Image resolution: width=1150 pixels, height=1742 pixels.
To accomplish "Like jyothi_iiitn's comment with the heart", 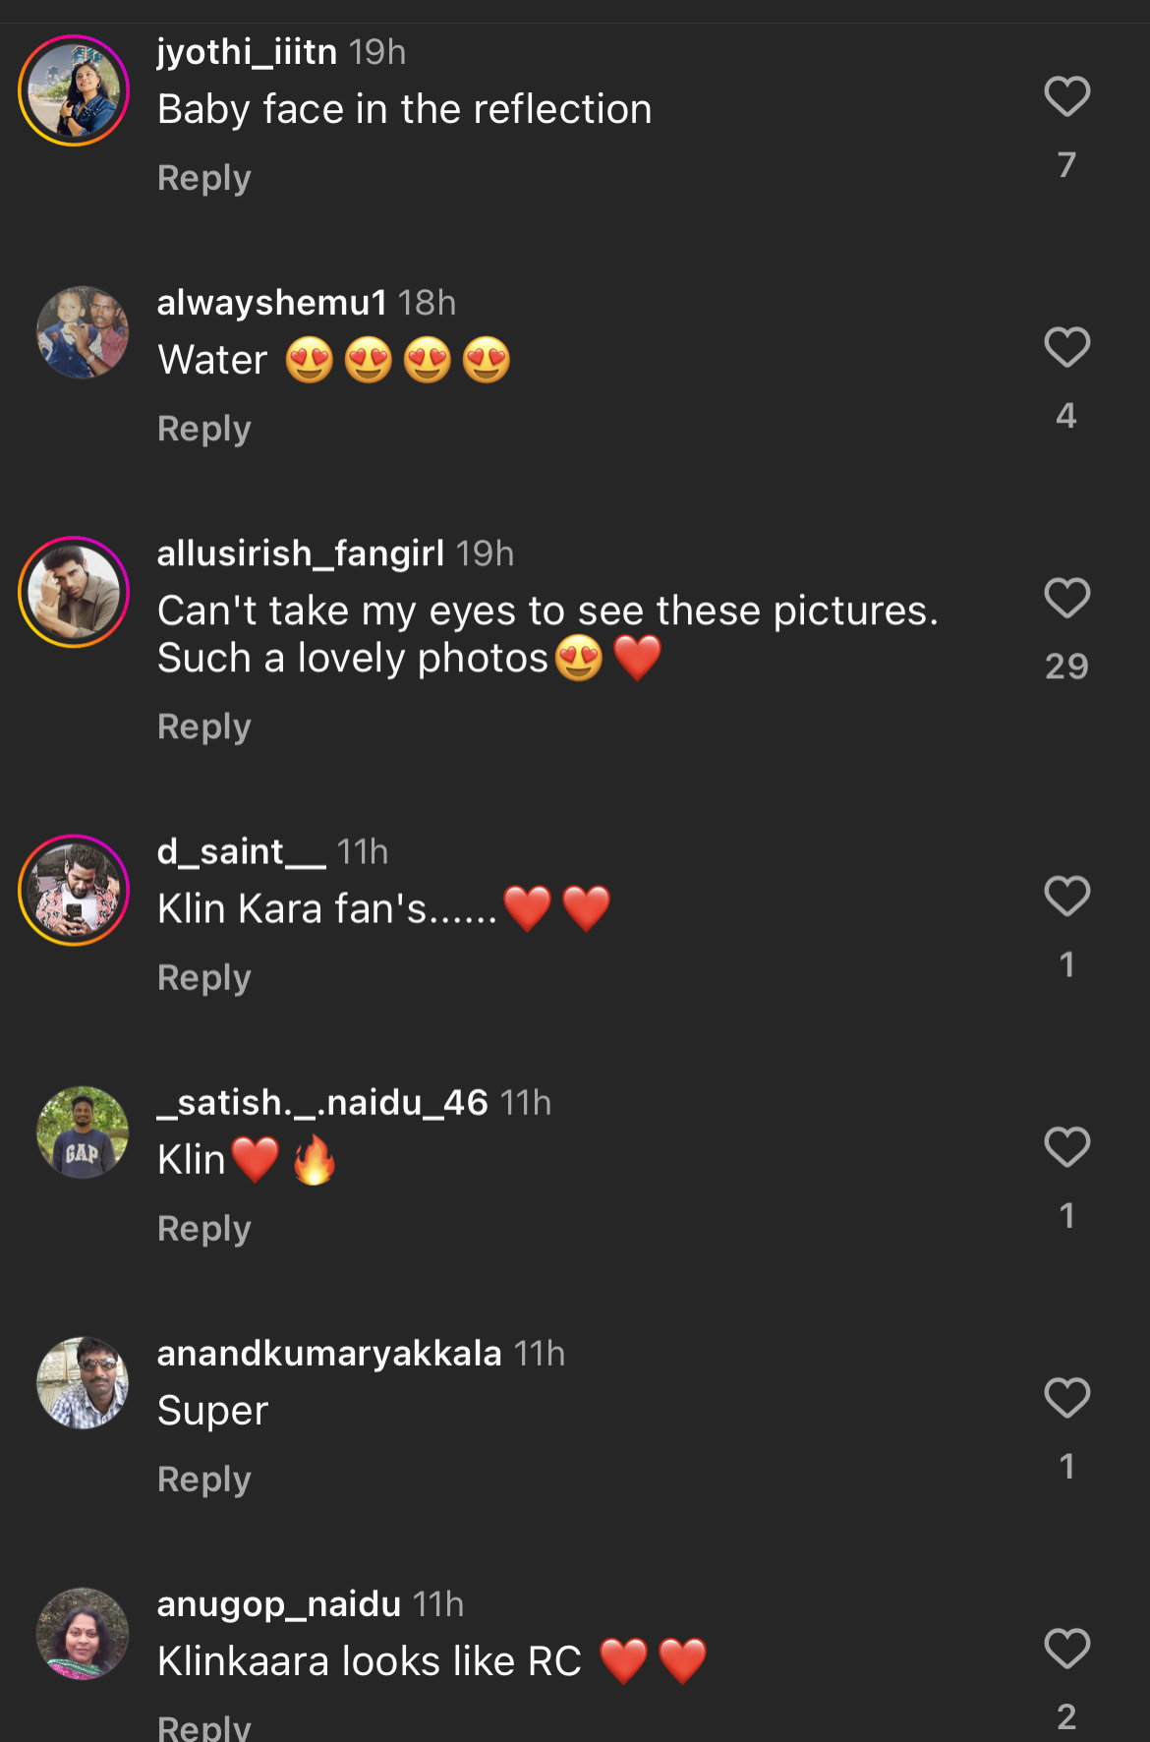I will click(x=1066, y=96).
